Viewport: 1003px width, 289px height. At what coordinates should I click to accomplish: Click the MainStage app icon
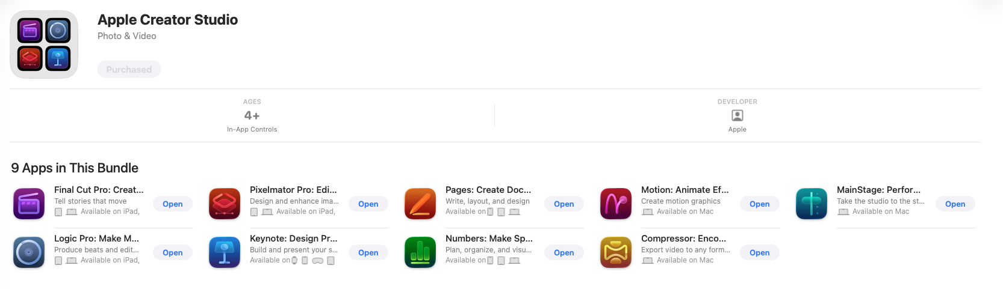[812, 204]
